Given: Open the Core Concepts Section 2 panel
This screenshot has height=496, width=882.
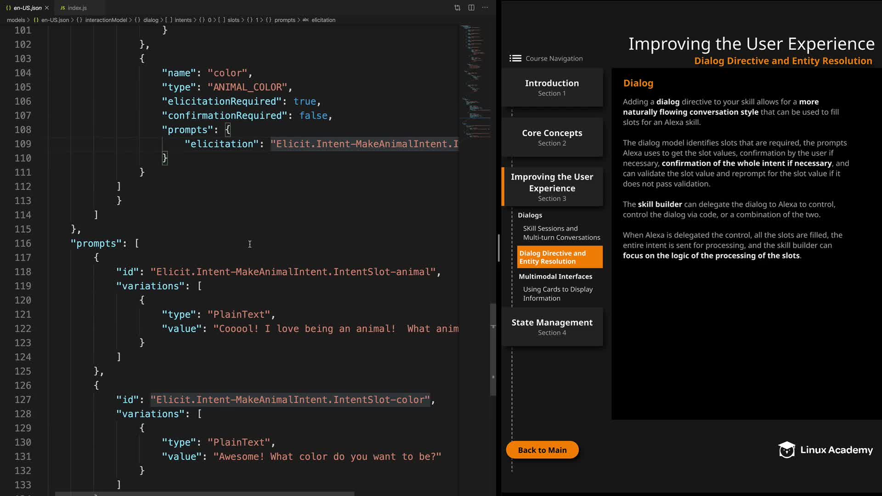Looking at the screenshot, I should 552,137.
